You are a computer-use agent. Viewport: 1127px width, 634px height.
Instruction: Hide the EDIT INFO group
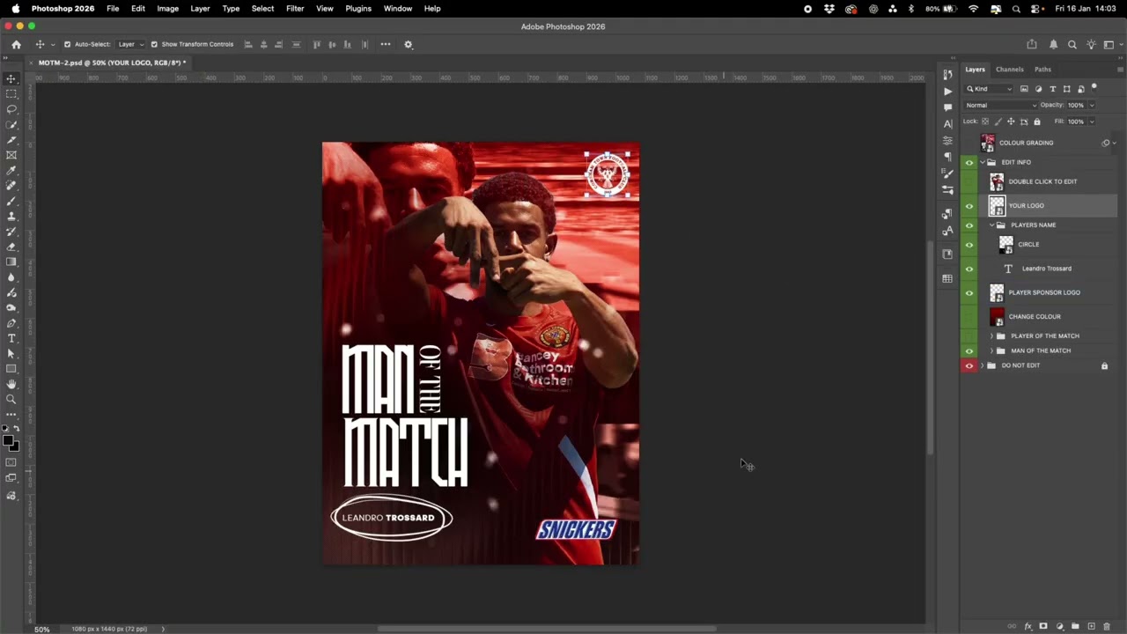pos(969,162)
